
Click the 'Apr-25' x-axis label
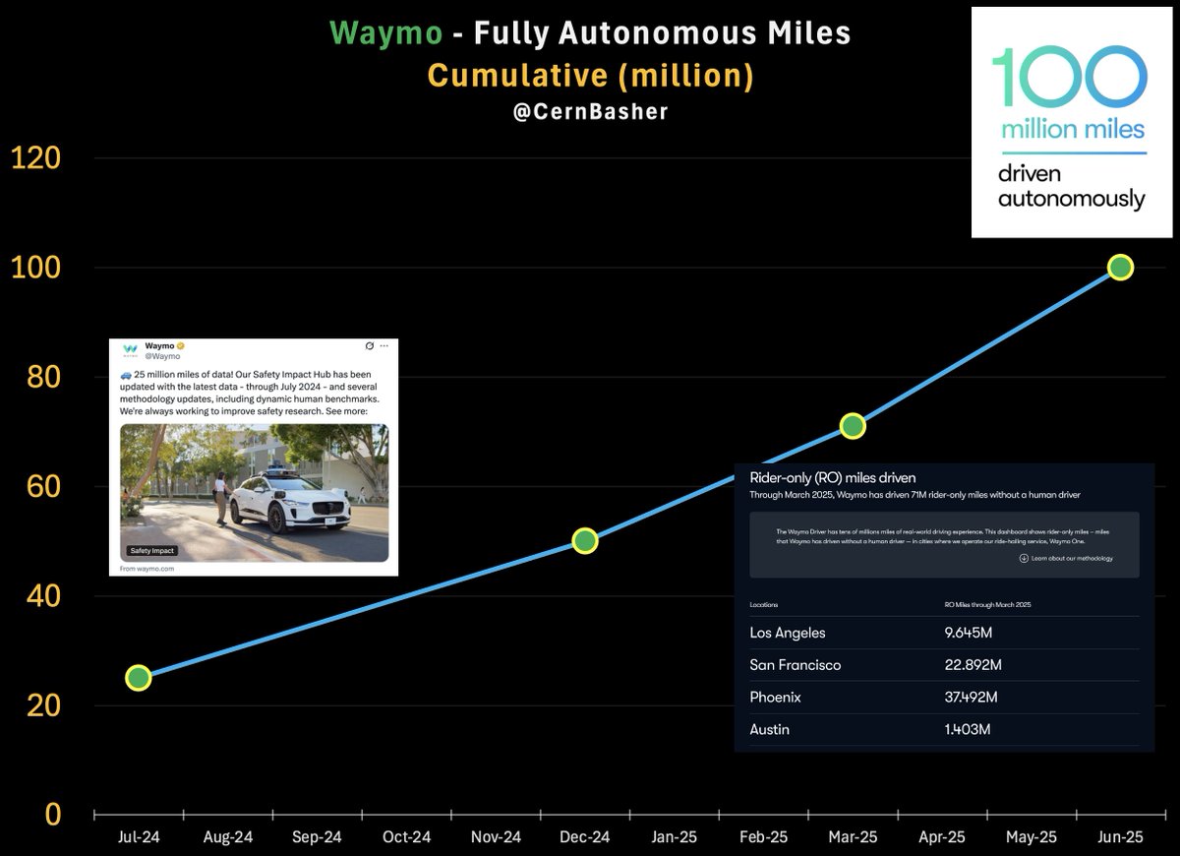pyautogui.click(x=942, y=837)
